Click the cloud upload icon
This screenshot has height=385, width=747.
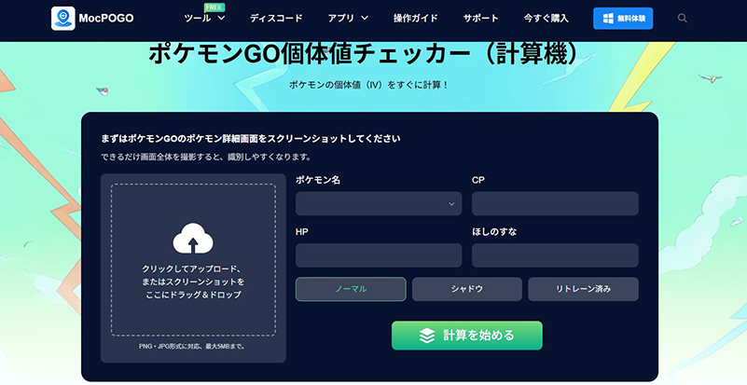[x=193, y=239]
